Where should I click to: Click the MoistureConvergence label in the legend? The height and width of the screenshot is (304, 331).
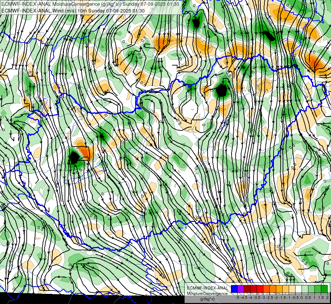coord(207,294)
